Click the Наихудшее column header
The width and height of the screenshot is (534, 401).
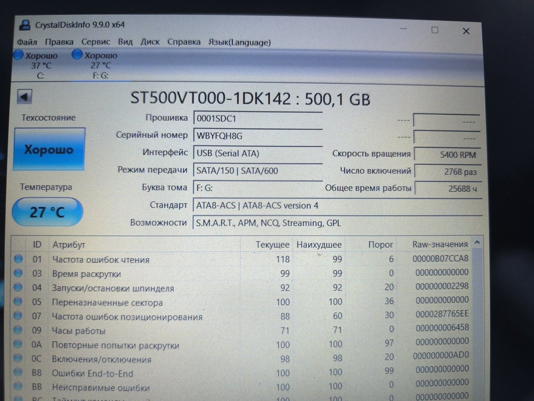tap(319, 245)
